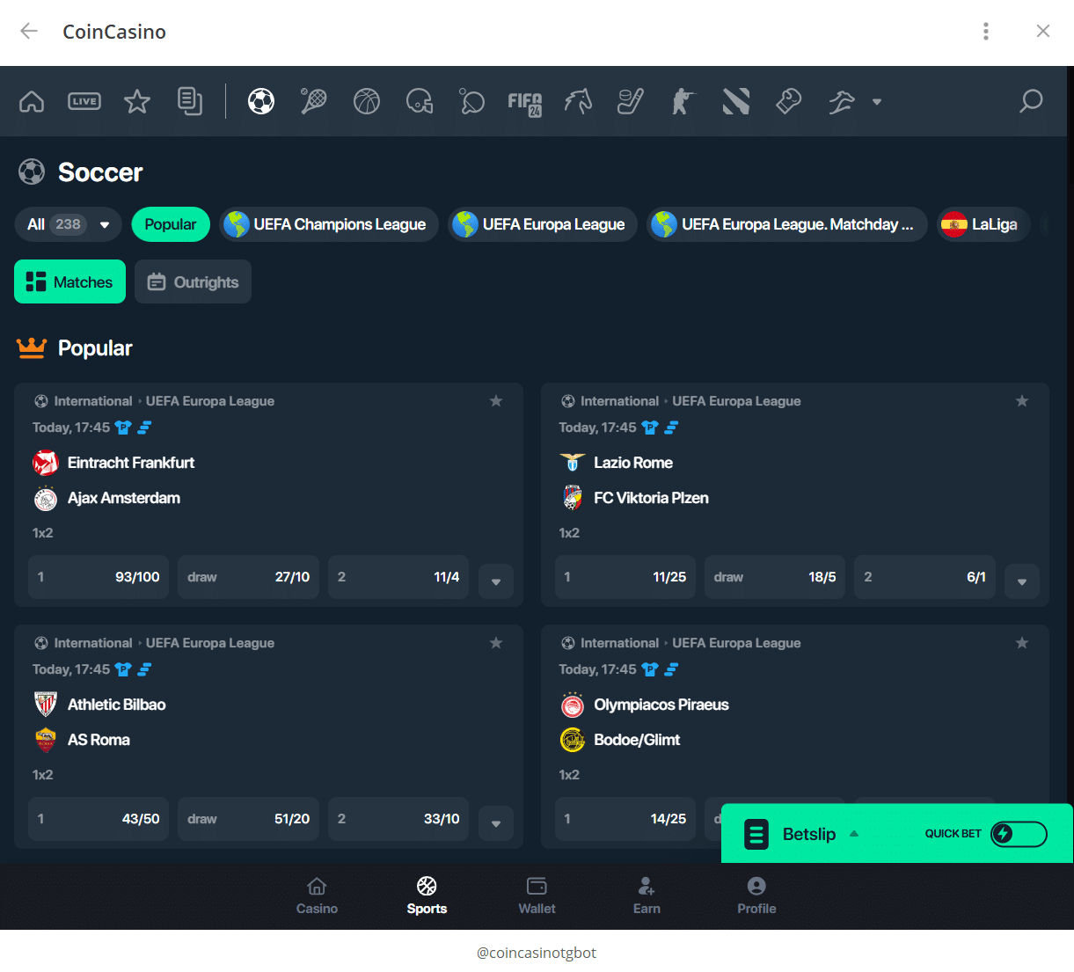Open the All 238 leagues dropdown
1074x972 pixels.
click(68, 224)
